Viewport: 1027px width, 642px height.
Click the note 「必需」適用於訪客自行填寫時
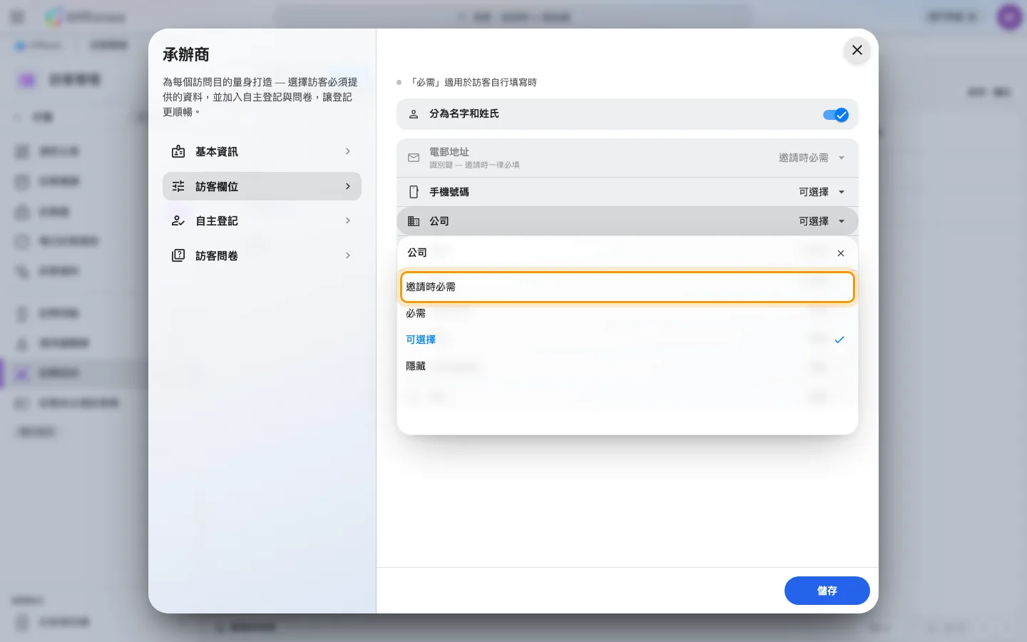(473, 82)
